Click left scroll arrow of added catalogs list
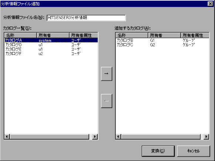 pyautogui.click(x=118, y=137)
